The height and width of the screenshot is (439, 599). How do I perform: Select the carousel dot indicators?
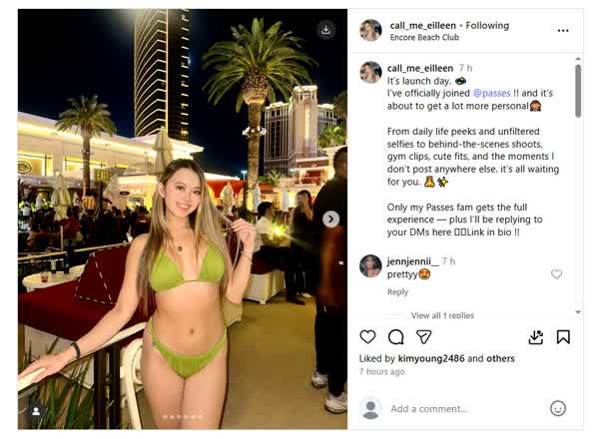[183, 417]
